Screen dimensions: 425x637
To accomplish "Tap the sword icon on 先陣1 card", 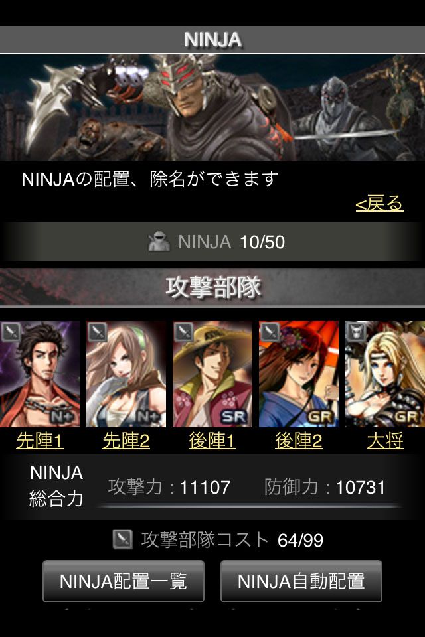I will pyautogui.click(x=11, y=332).
